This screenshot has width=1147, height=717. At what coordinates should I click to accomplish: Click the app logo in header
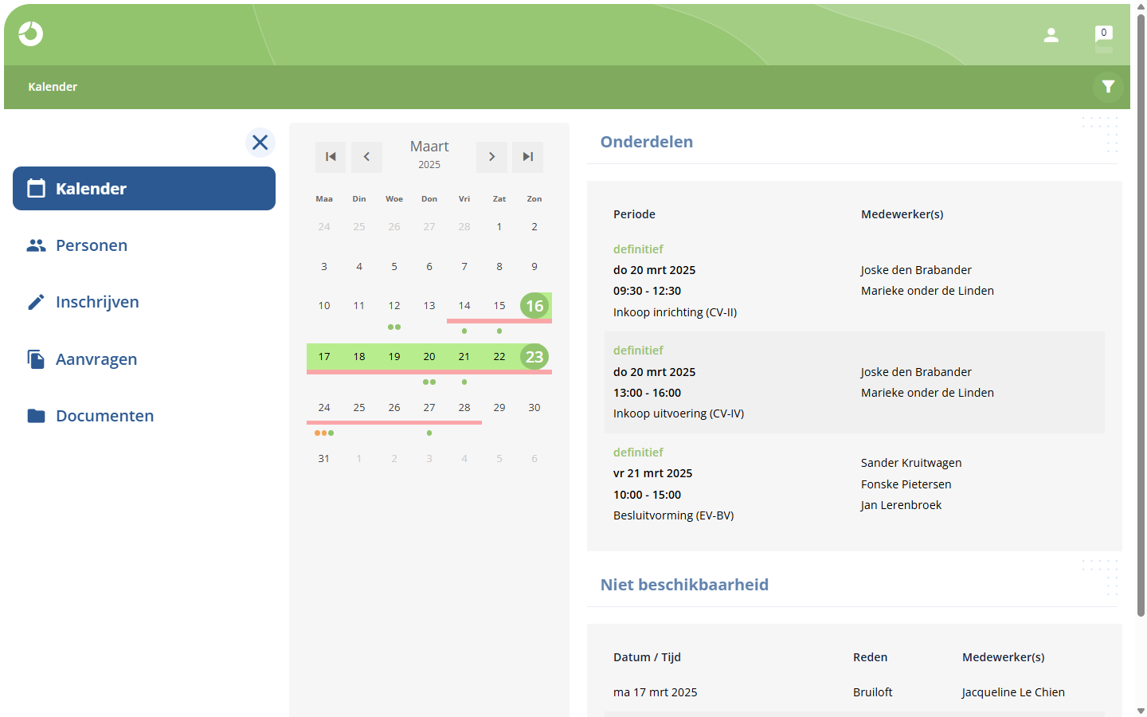click(31, 33)
